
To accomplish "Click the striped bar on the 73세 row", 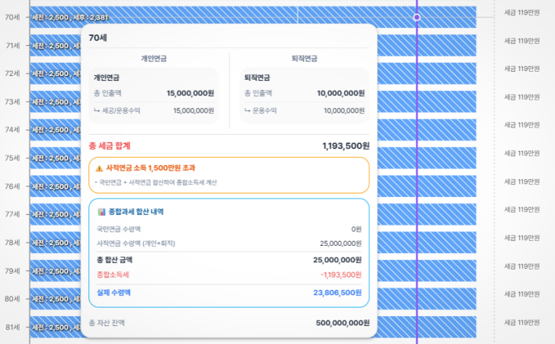I will 431,101.
